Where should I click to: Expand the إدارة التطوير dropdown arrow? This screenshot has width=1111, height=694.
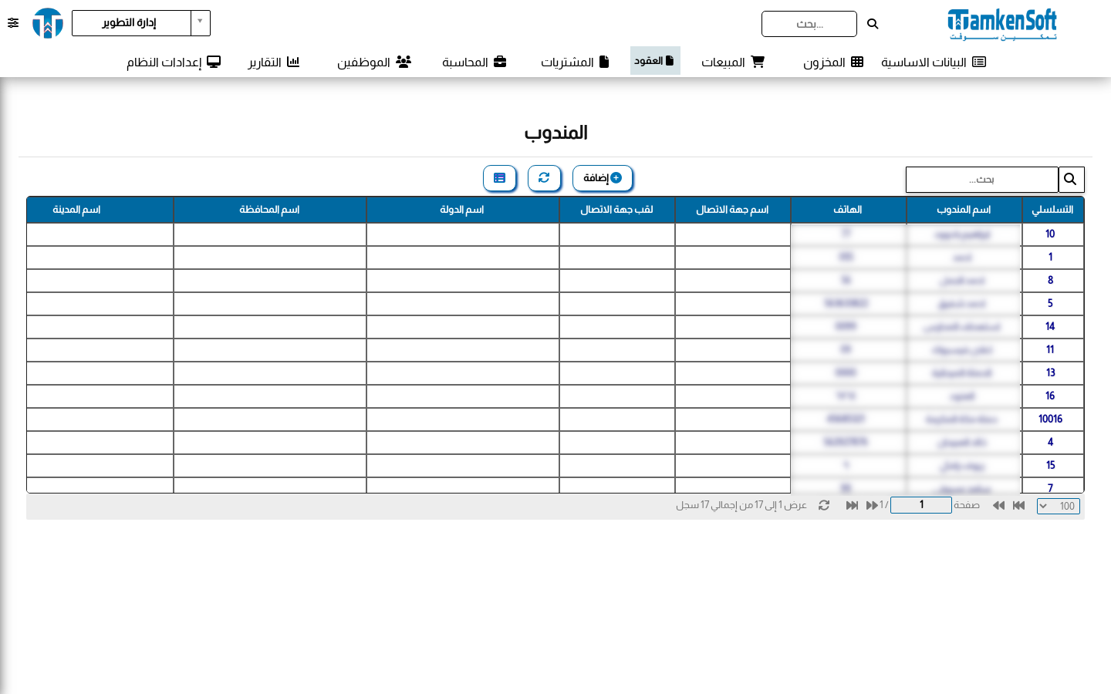[200, 22]
